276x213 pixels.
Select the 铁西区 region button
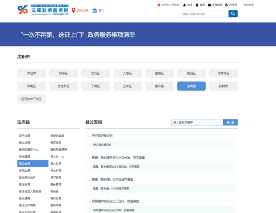point(191,73)
